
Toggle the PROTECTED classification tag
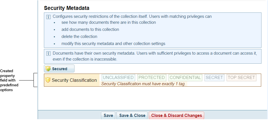tap(152, 78)
